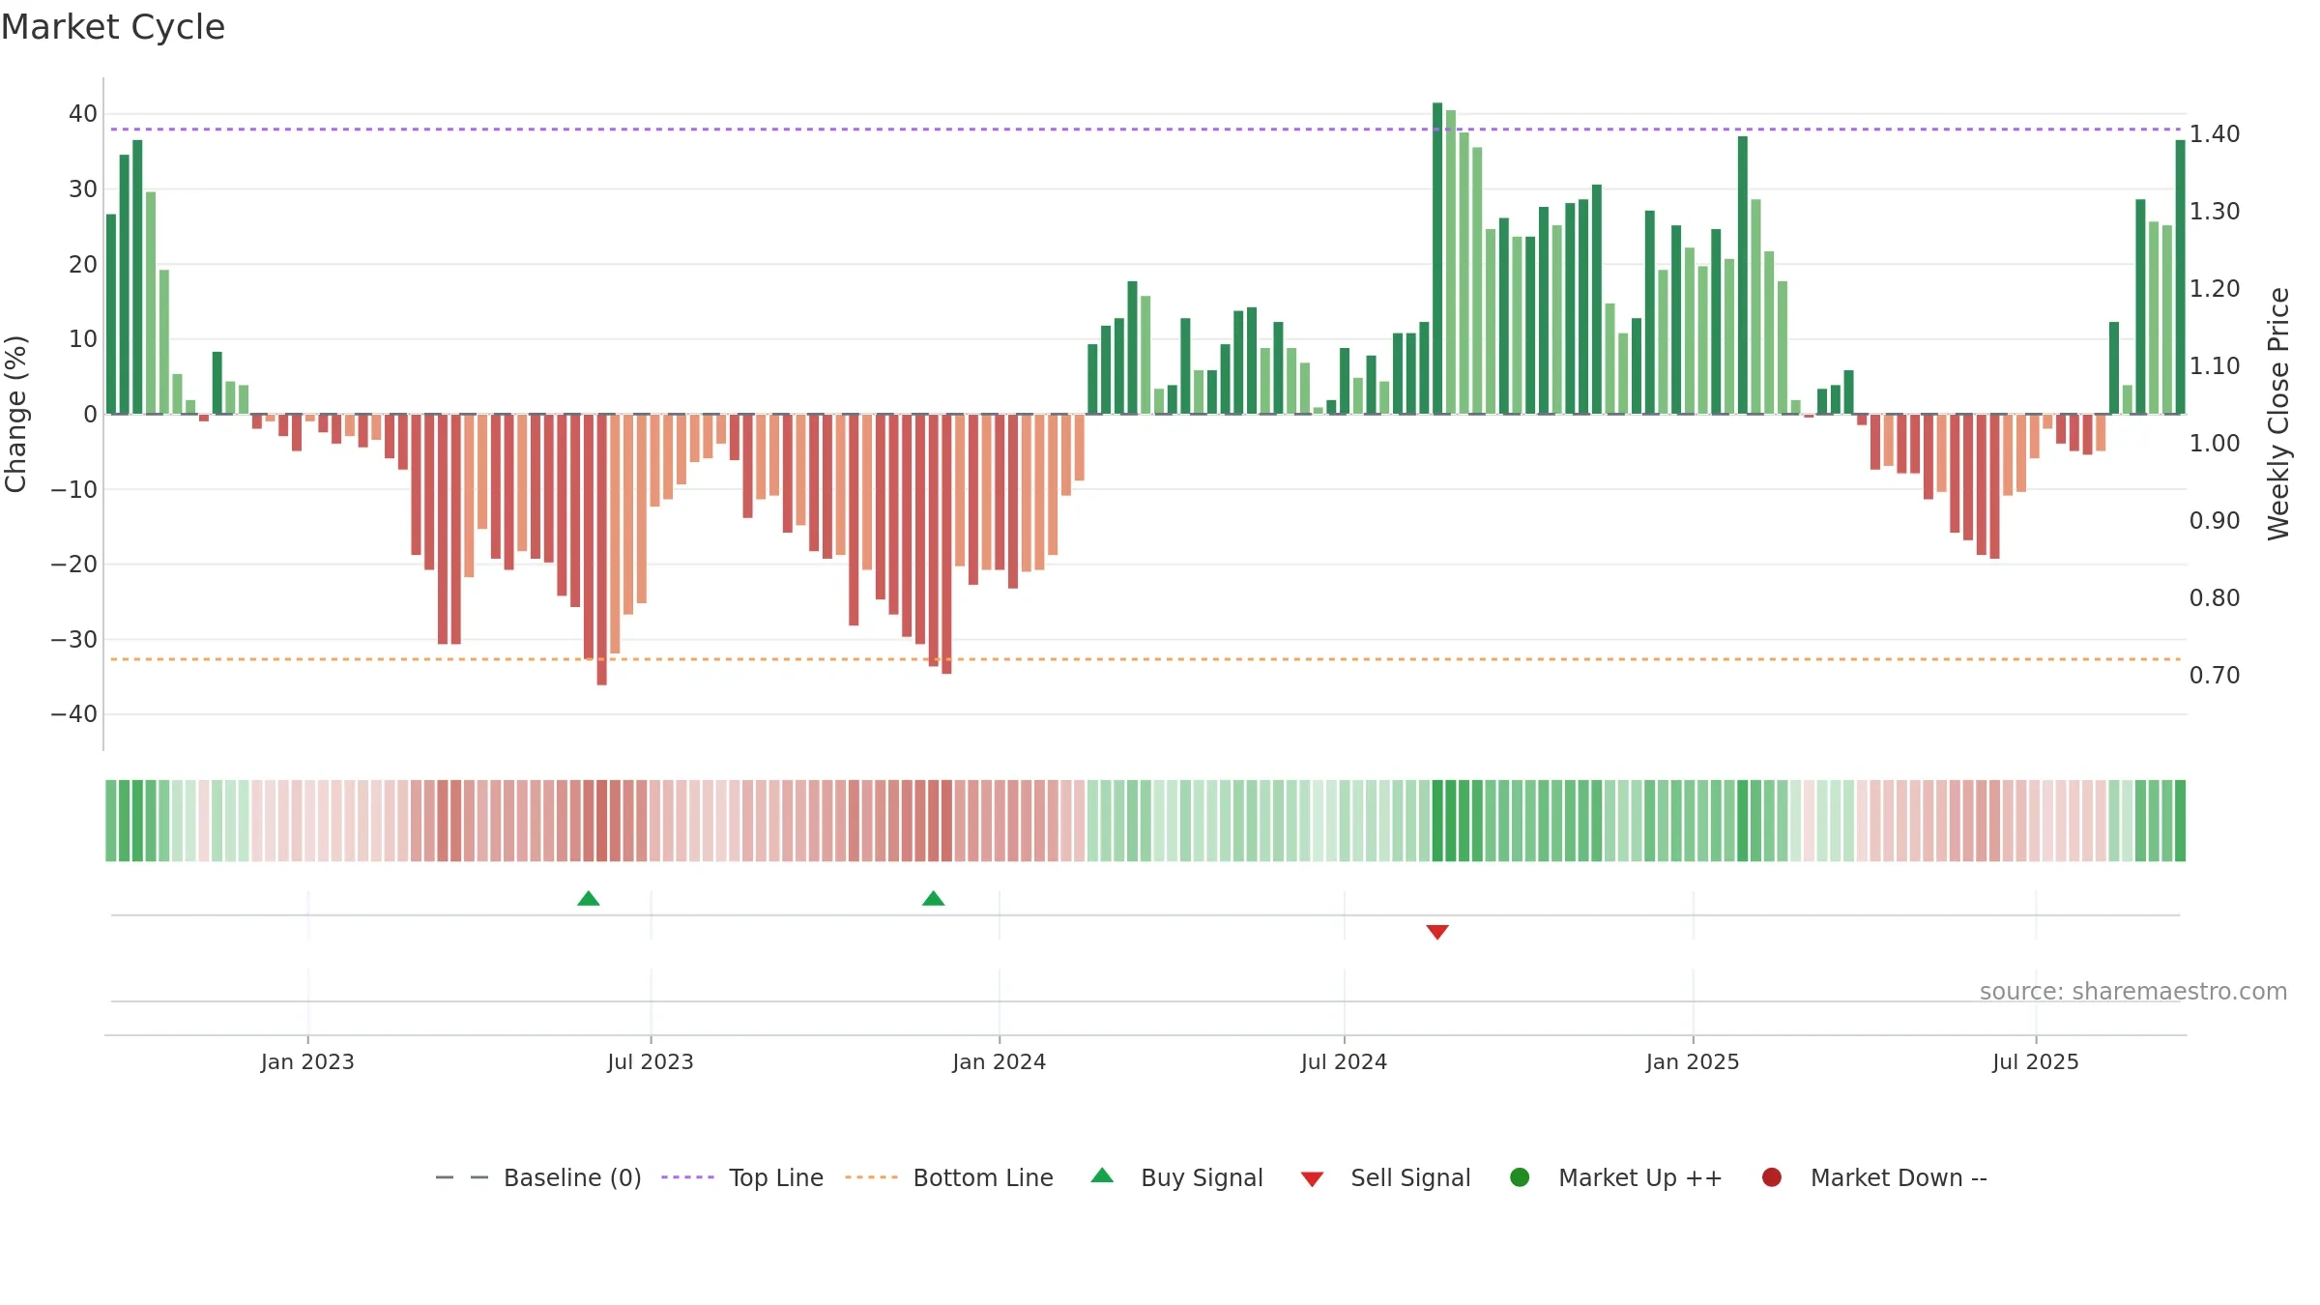
Task: Click the dark red circle icon in the legend
Action: pos(1772,1177)
